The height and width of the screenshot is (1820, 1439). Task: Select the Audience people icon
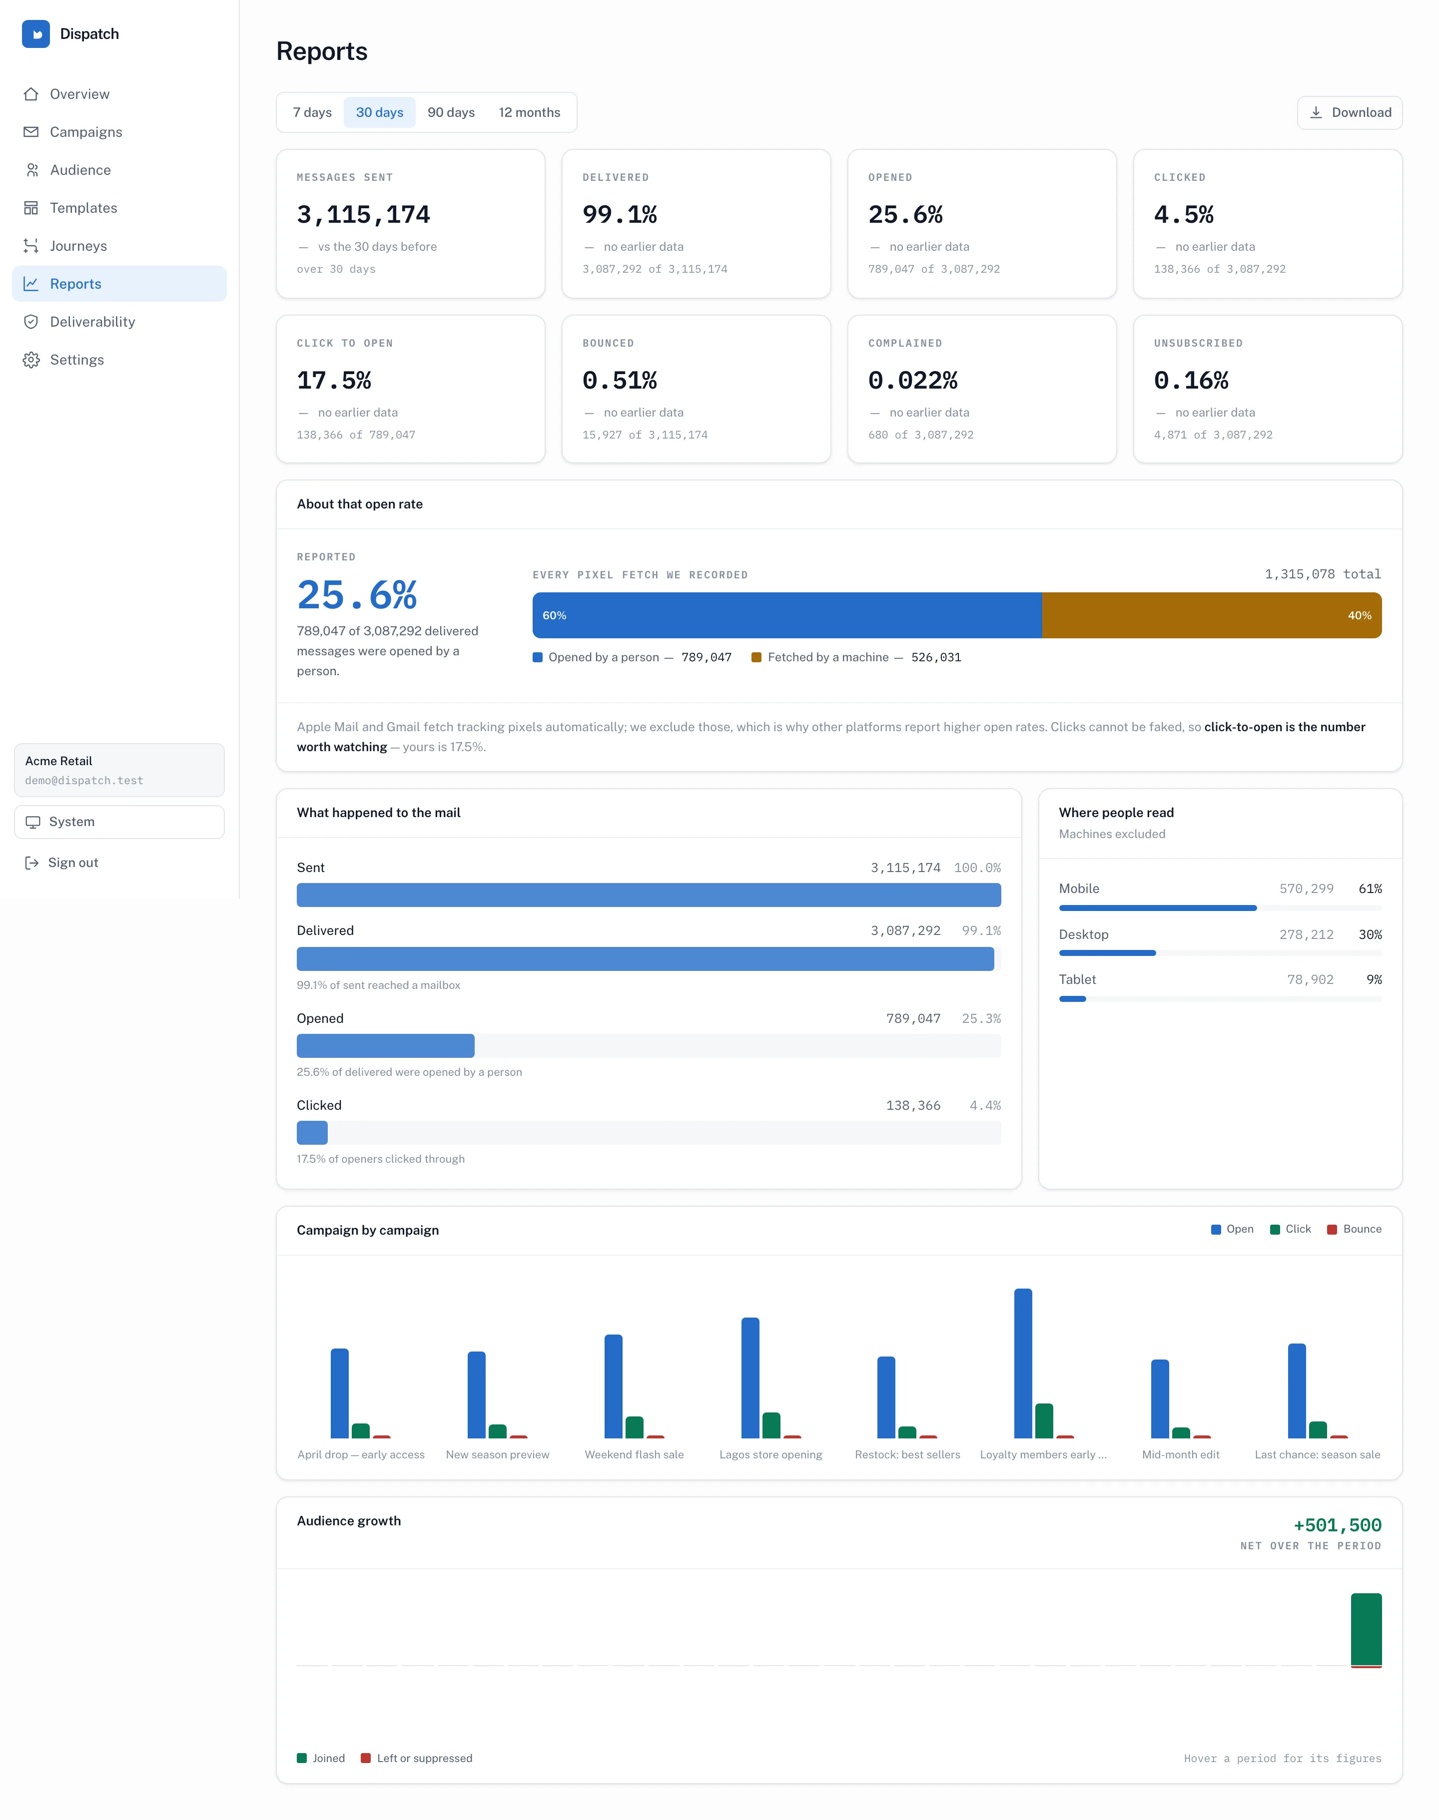pyautogui.click(x=31, y=170)
